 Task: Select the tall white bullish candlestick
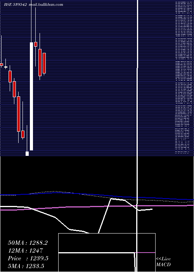[31, 96]
